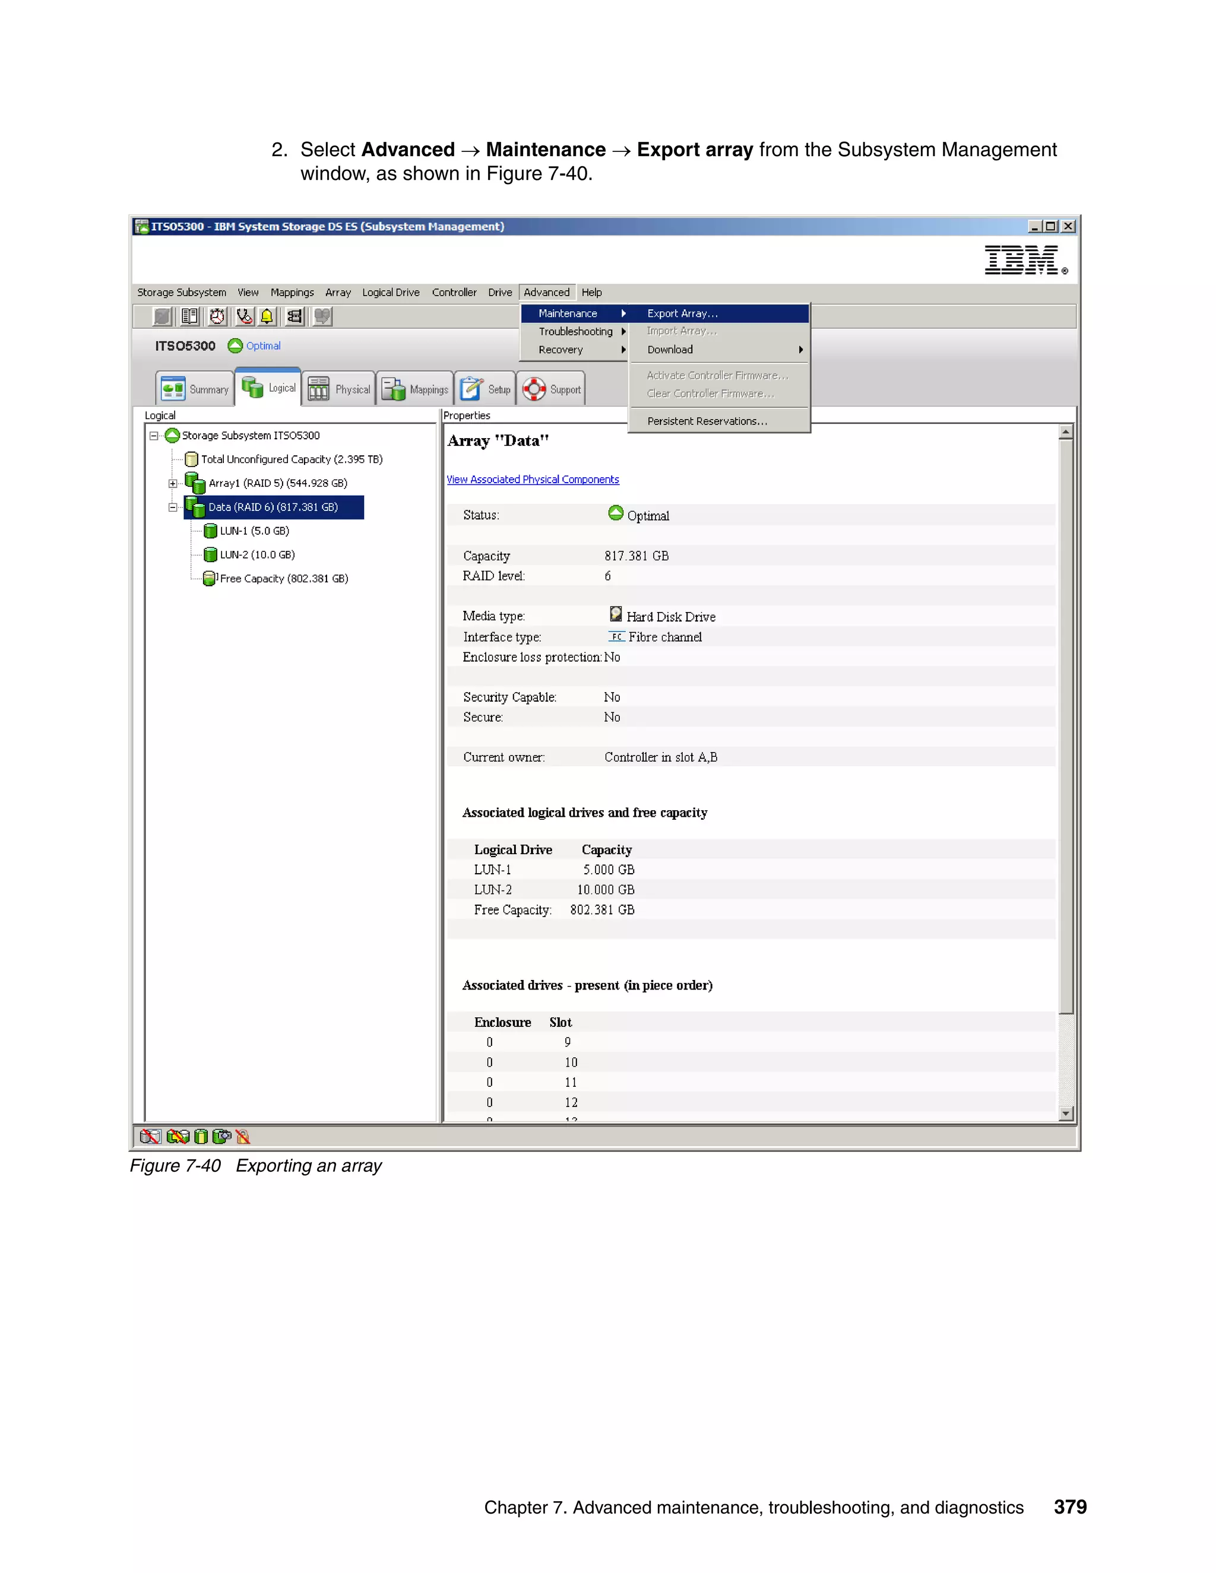1216x1573 pixels.
Task: Click the Physical tab enclosure icon
Action: point(318,389)
